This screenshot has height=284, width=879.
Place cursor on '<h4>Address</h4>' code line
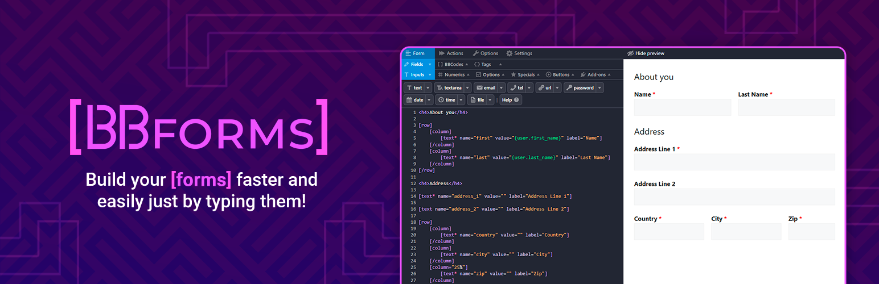440,183
